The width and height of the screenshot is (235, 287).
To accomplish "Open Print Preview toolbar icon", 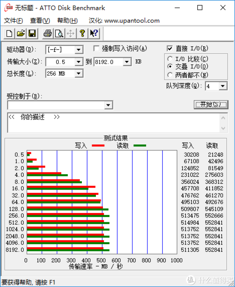I will pos(59,33).
